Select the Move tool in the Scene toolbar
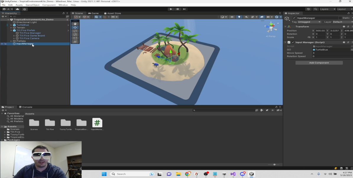 point(75,27)
